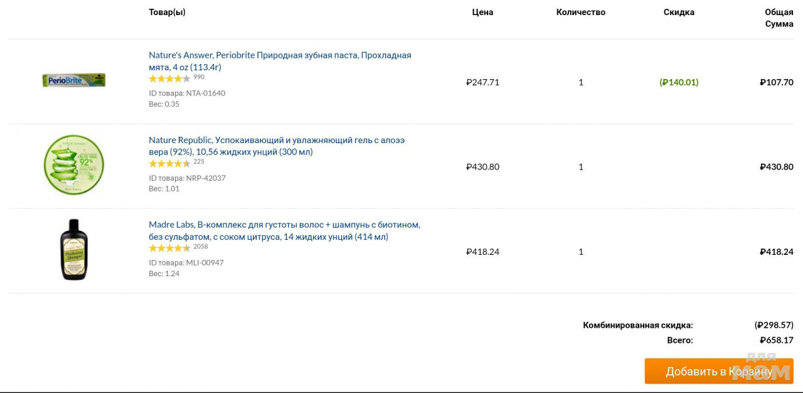Screen dimensions: 803x393
Task: Click the Цена column header
Action: click(x=482, y=12)
